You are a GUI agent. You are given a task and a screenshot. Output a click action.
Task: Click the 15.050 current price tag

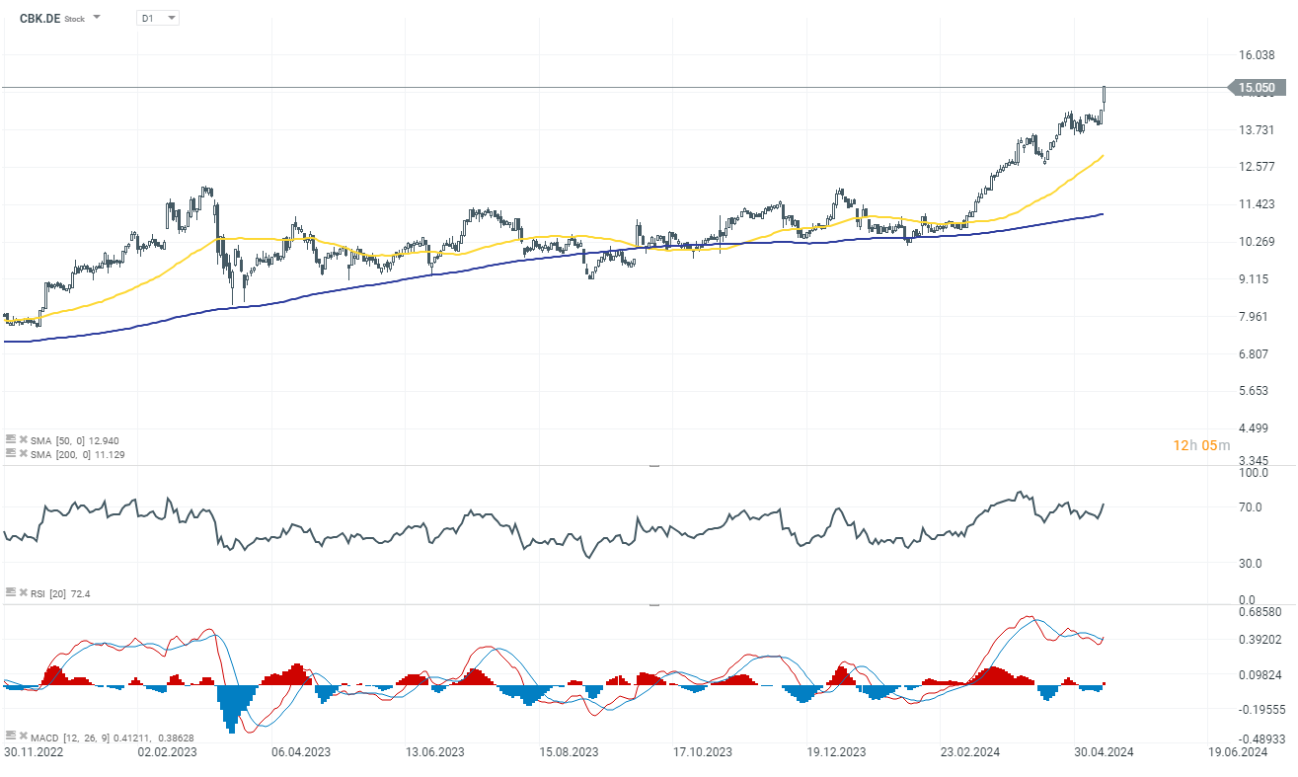[1257, 88]
